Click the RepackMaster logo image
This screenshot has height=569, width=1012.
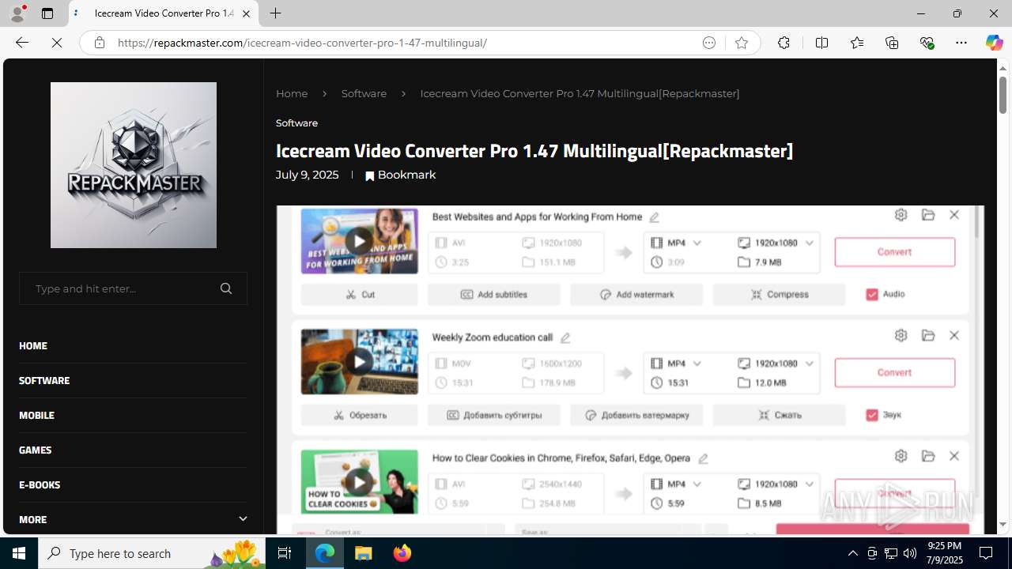pyautogui.click(x=134, y=165)
